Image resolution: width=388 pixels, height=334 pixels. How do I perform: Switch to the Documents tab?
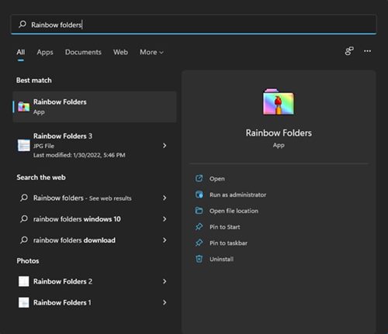[x=83, y=52]
